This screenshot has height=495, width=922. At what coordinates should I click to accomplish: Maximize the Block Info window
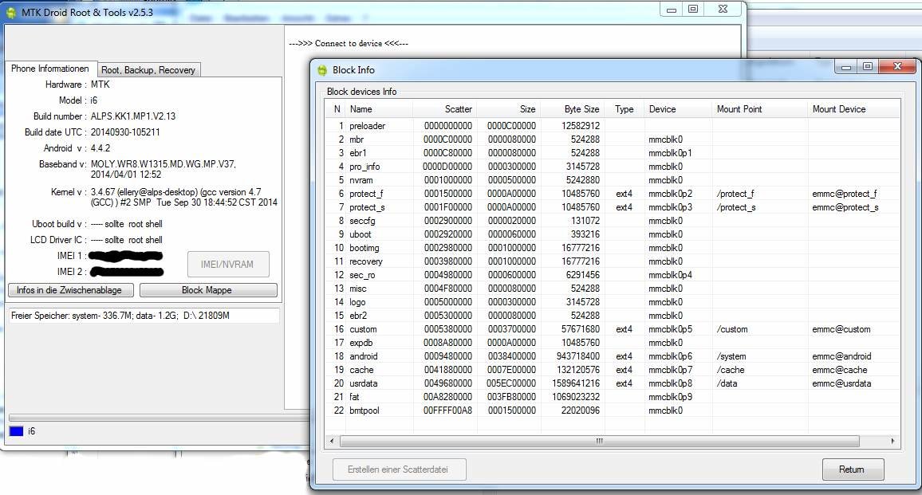click(868, 66)
